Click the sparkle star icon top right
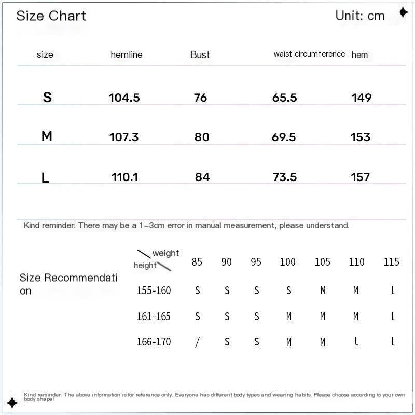The width and height of the screenshot is (415, 415). coord(404,12)
